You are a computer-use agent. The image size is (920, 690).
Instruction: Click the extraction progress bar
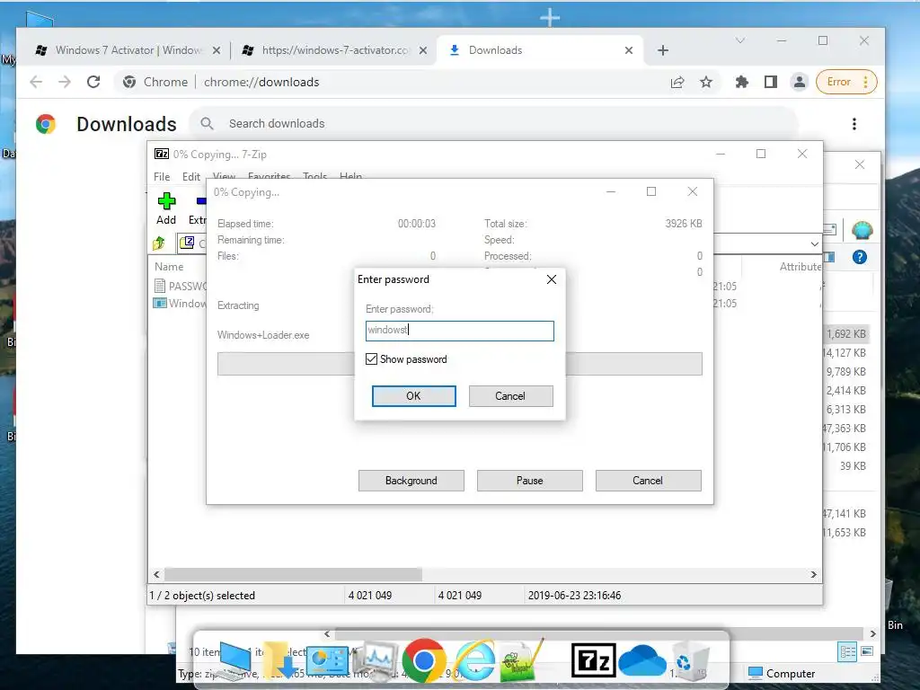click(459, 364)
